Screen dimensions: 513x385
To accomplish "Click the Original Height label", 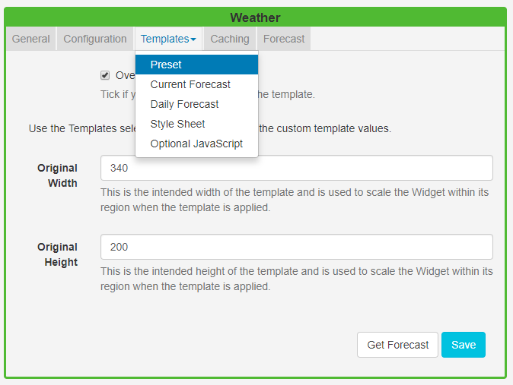I will pos(58,254).
